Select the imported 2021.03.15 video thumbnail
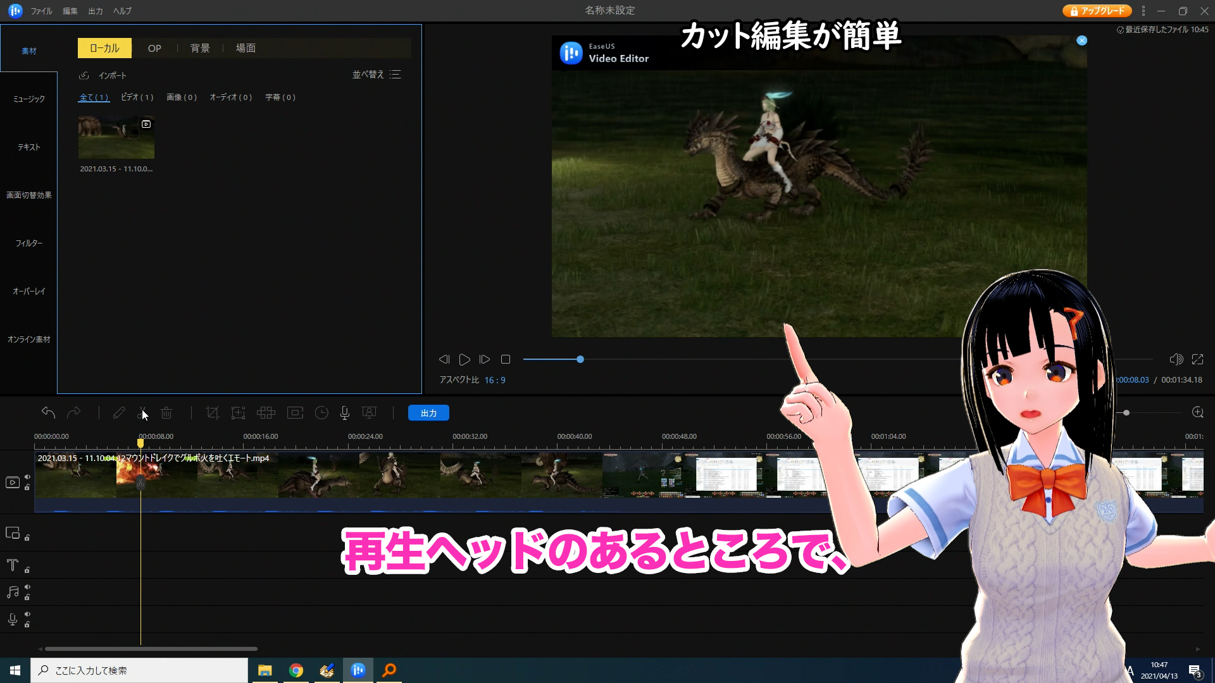Screen dimensions: 1215x683 (116, 137)
